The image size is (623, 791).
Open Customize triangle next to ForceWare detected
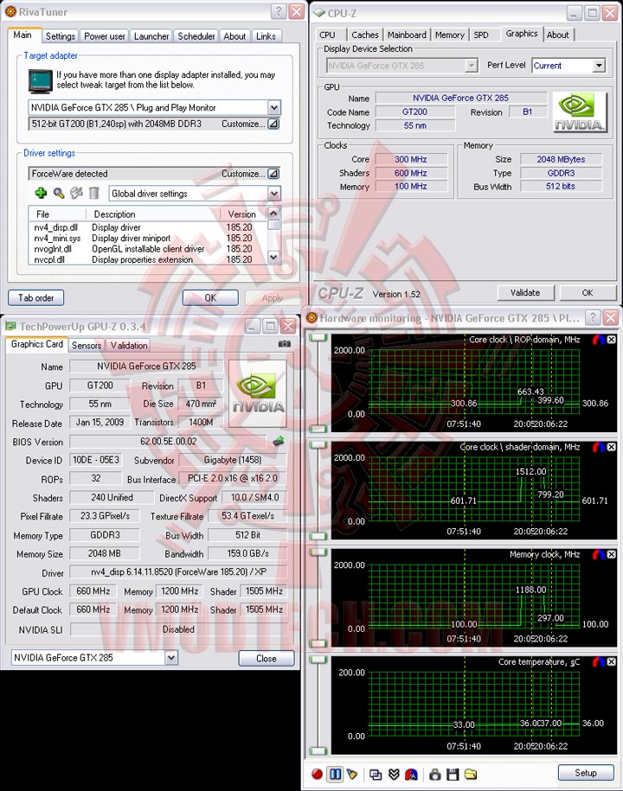pyautogui.click(x=273, y=174)
